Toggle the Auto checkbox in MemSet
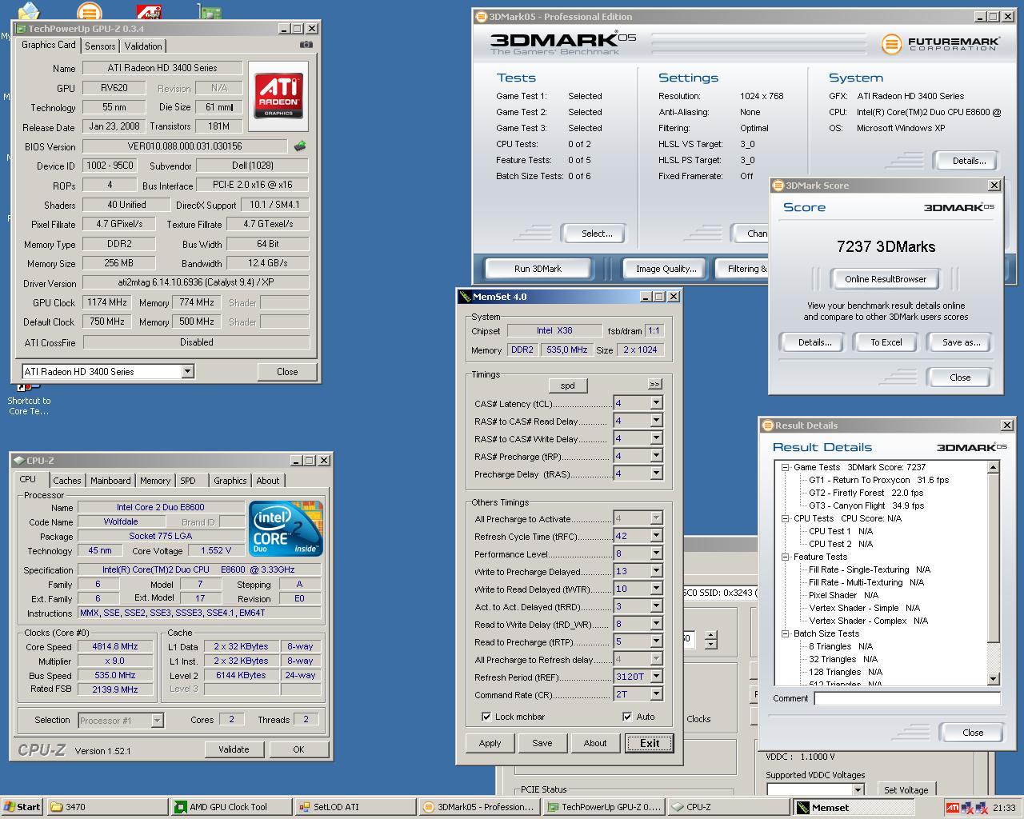The width and height of the screenshot is (1024, 819). click(x=627, y=717)
